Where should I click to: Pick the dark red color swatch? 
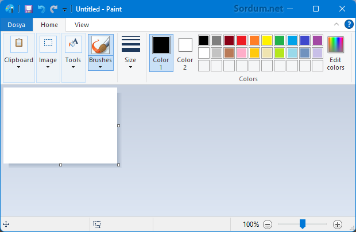click(x=229, y=40)
